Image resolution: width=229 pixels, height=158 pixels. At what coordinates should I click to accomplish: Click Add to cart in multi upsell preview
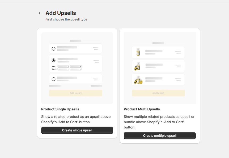click(158, 93)
